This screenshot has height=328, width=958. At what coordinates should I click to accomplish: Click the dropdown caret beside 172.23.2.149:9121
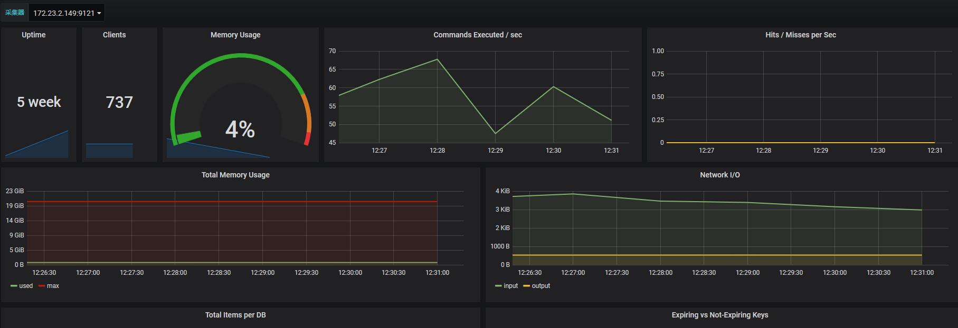tap(99, 13)
